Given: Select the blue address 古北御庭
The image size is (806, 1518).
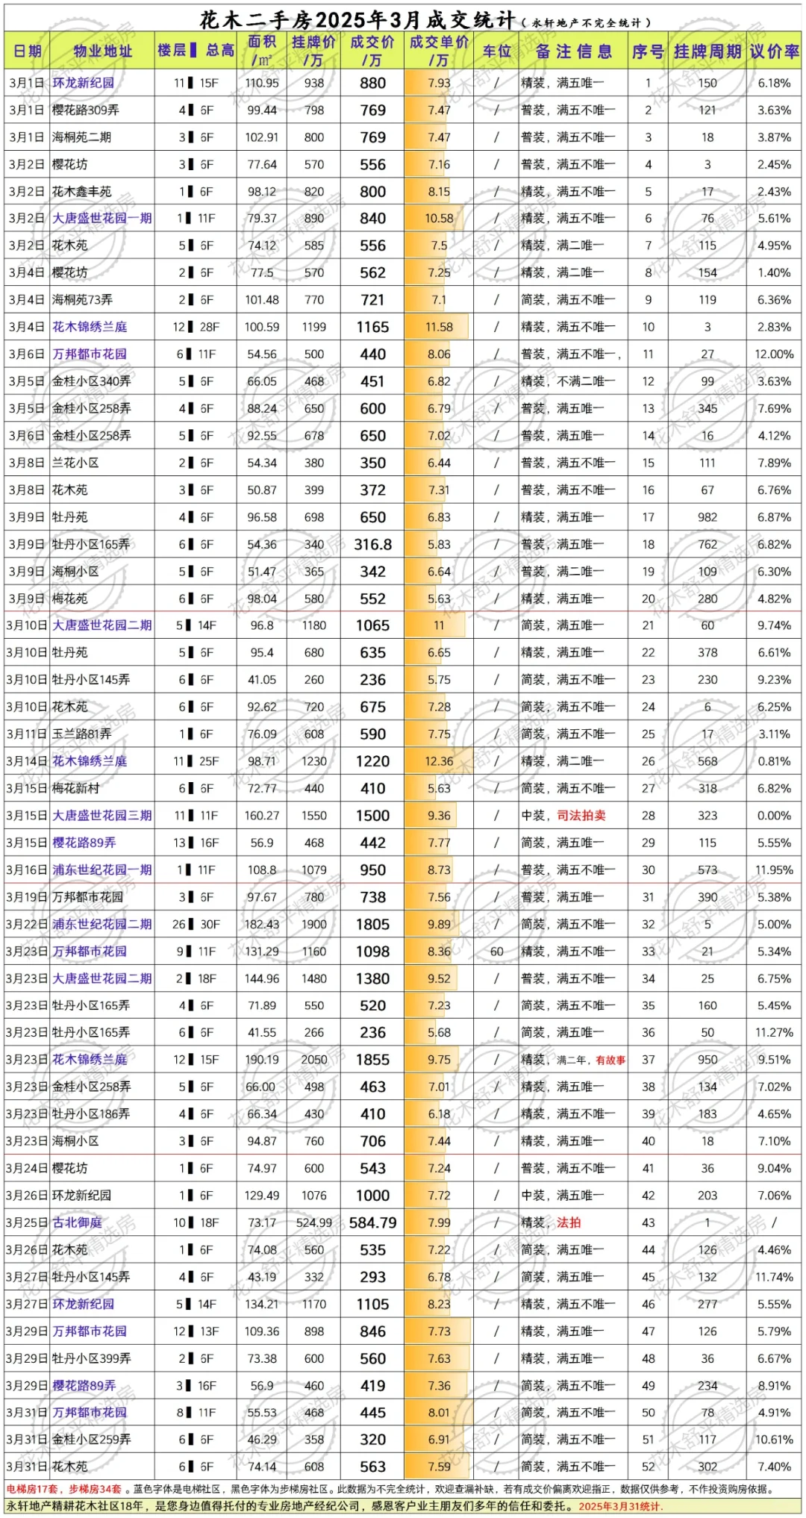Looking at the screenshot, I should (x=76, y=1222).
